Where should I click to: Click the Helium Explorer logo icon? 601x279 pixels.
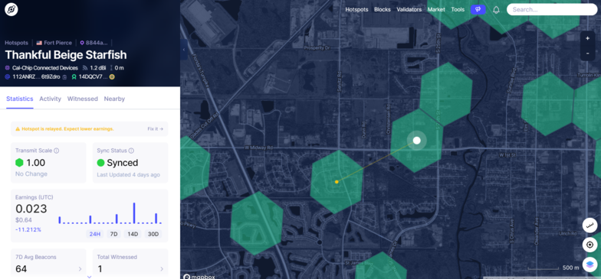pyautogui.click(x=11, y=10)
